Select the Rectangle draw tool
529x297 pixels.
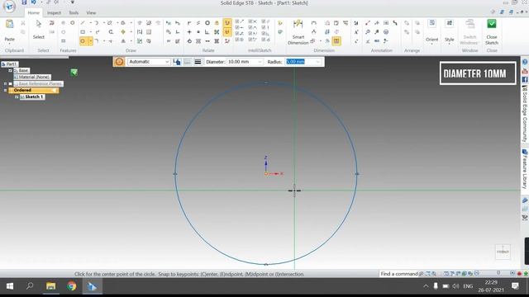pos(83,32)
